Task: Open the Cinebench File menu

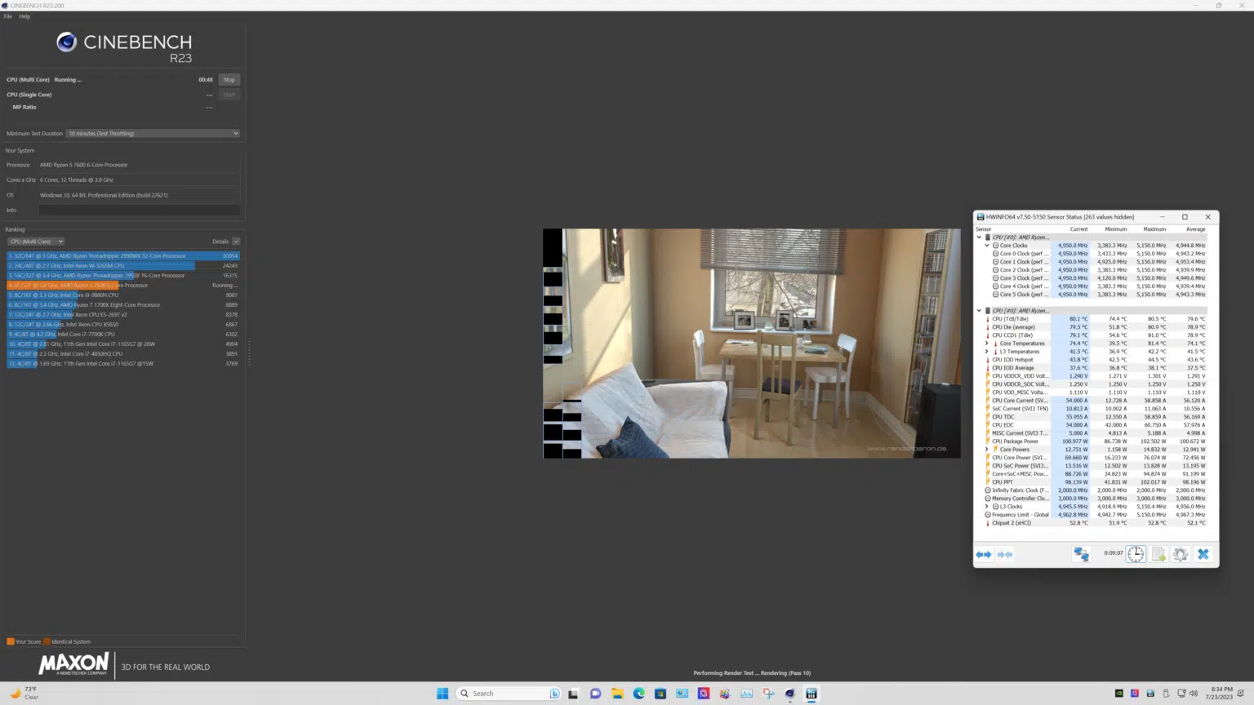Action: coord(8,16)
